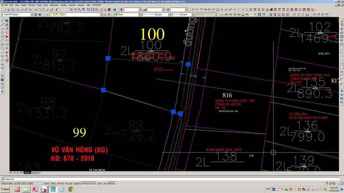This screenshot has height=193, width=344.
Task: Open Google Chrome from the taskbar
Action: pos(71,189)
